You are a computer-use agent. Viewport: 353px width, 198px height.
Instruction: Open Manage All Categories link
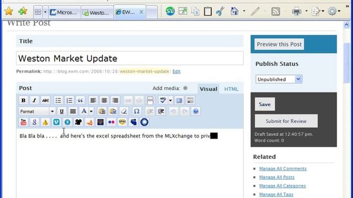(x=282, y=186)
